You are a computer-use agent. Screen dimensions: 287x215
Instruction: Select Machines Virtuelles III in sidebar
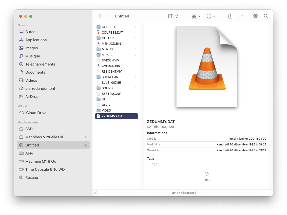(53, 137)
